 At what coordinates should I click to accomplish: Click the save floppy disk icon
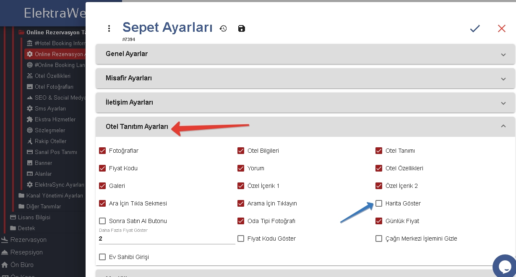(x=241, y=28)
